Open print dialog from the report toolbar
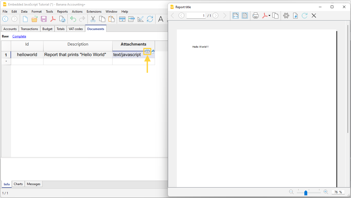The image size is (351, 198). [x=255, y=16]
